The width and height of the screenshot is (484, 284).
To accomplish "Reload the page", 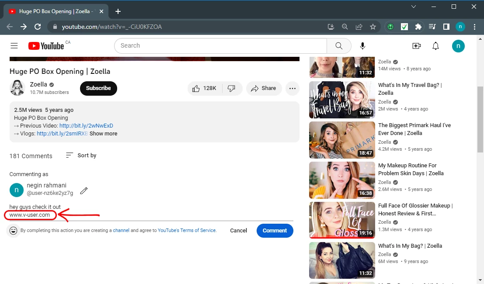I will coord(38,27).
